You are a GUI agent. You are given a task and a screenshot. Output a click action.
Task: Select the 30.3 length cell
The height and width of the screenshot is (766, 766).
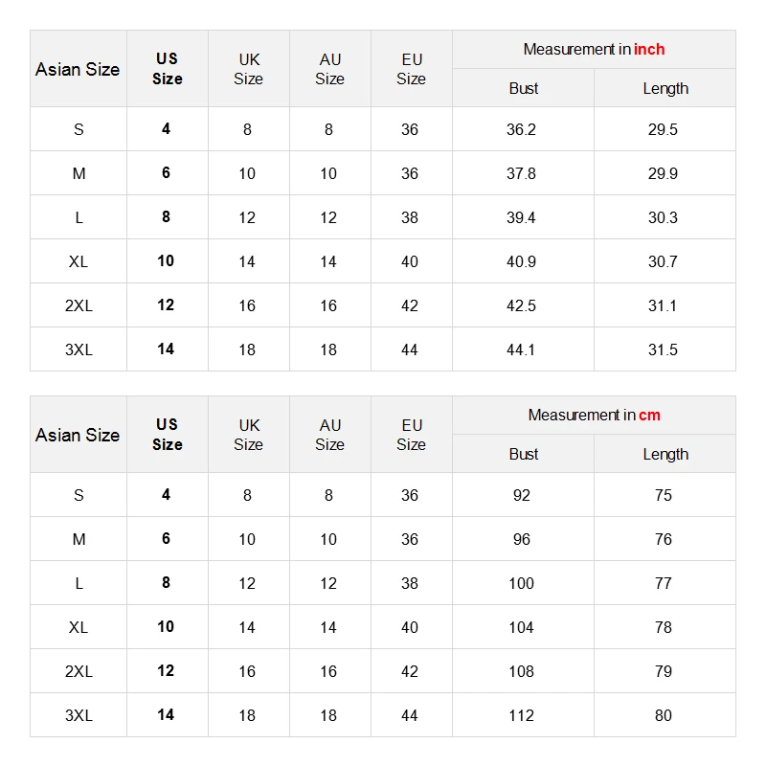click(x=663, y=217)
